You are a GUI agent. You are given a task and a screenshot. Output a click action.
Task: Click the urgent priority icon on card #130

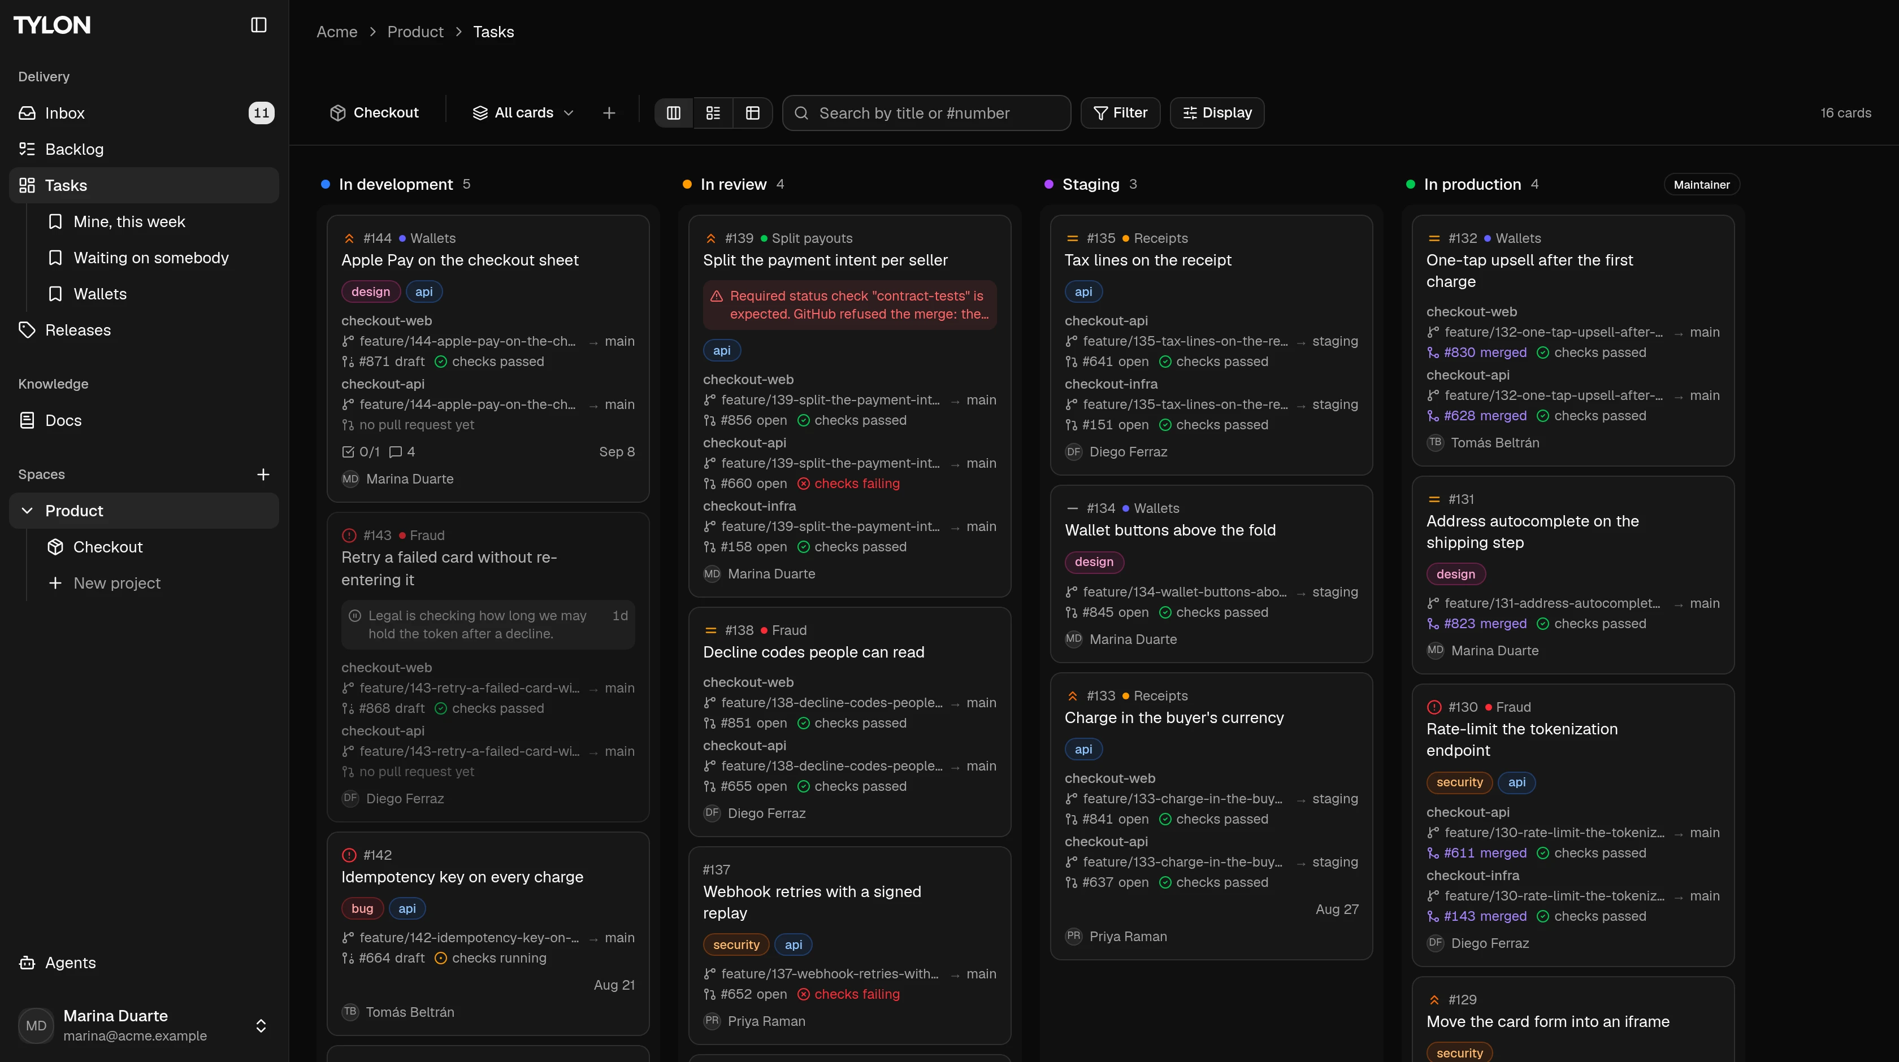[x=1434, y=707]
